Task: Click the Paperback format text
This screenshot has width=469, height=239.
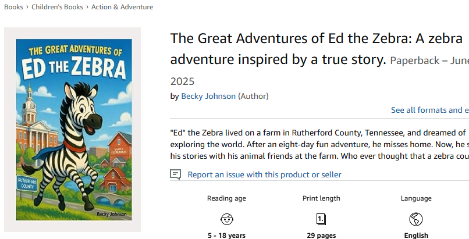Action: click(x=414, y=60)
